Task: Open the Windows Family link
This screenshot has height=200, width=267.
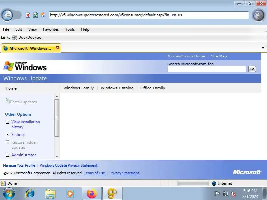Action: click(78, 88)
